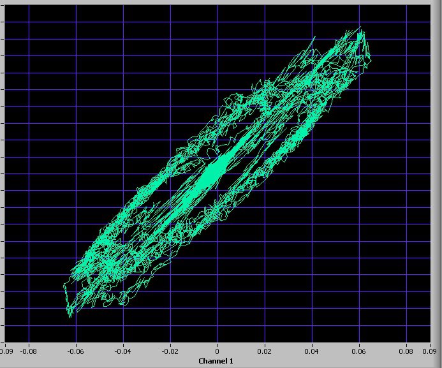Click the lower-left tip of the green trace
The width and height of the screenshot is (442, 368).
click(69, 313)
